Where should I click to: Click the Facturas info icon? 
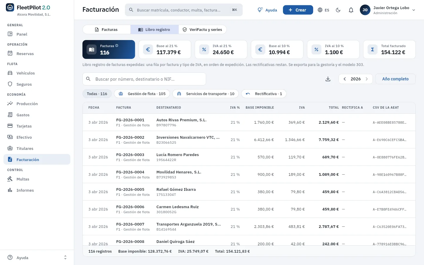pos(117,46)
